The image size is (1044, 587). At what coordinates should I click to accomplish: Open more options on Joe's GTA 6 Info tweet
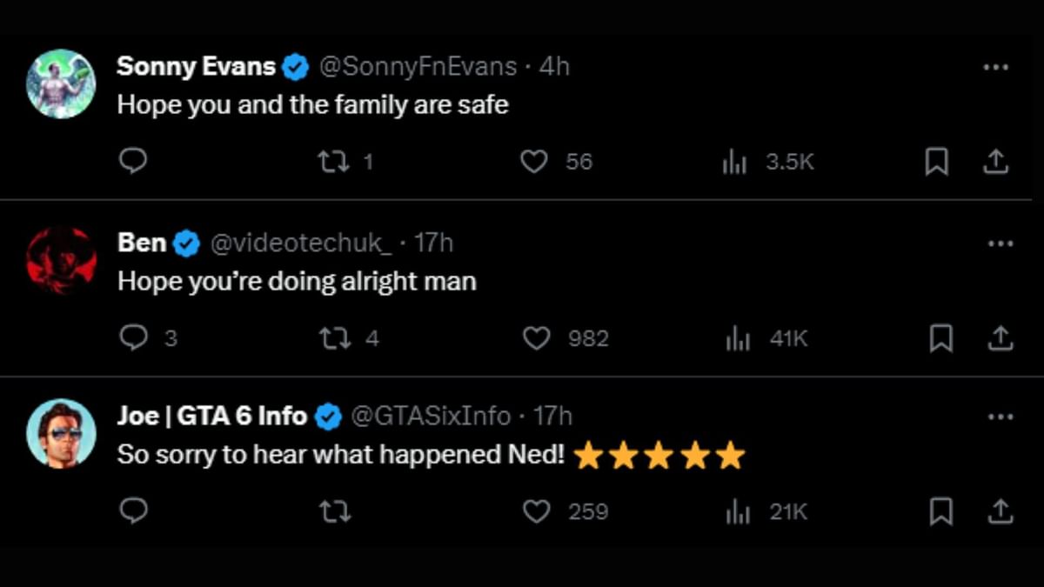click(1000, 418)
